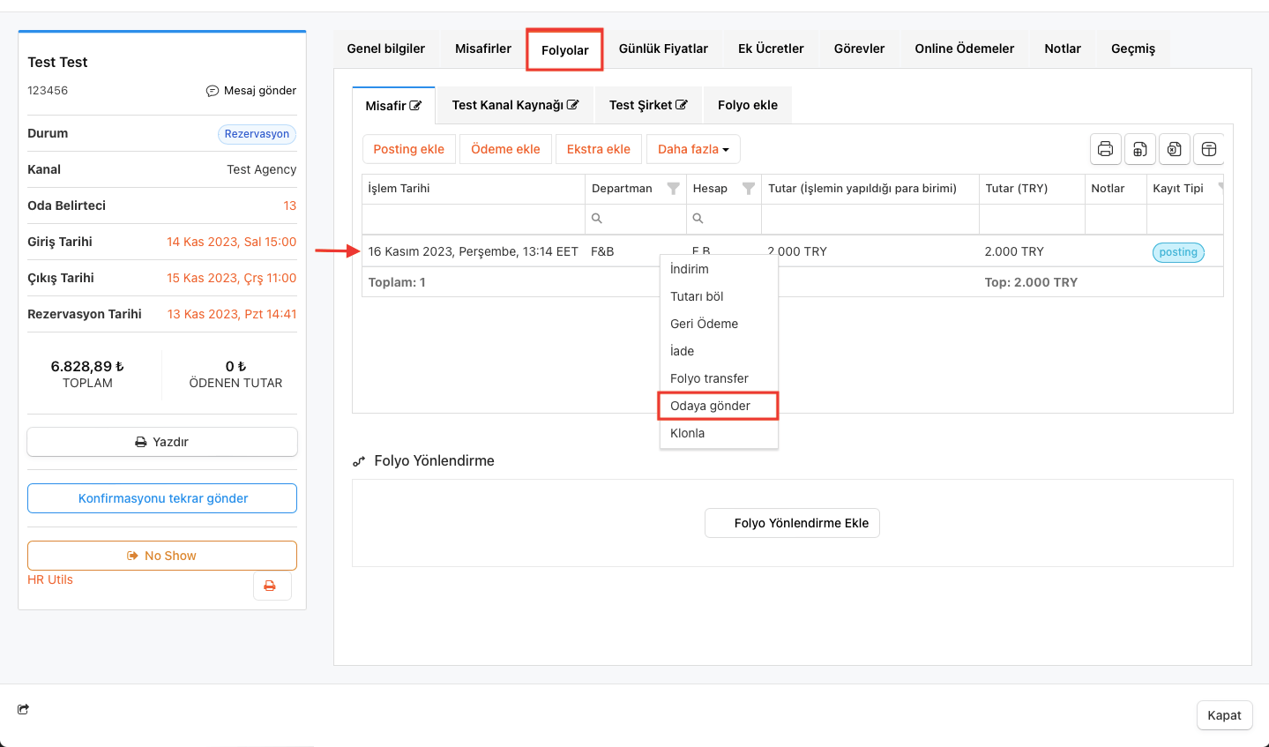The image size is (1269, 747).
Task: Click the Hesap column filter funnel icon
Action: (x=748, y=189)
